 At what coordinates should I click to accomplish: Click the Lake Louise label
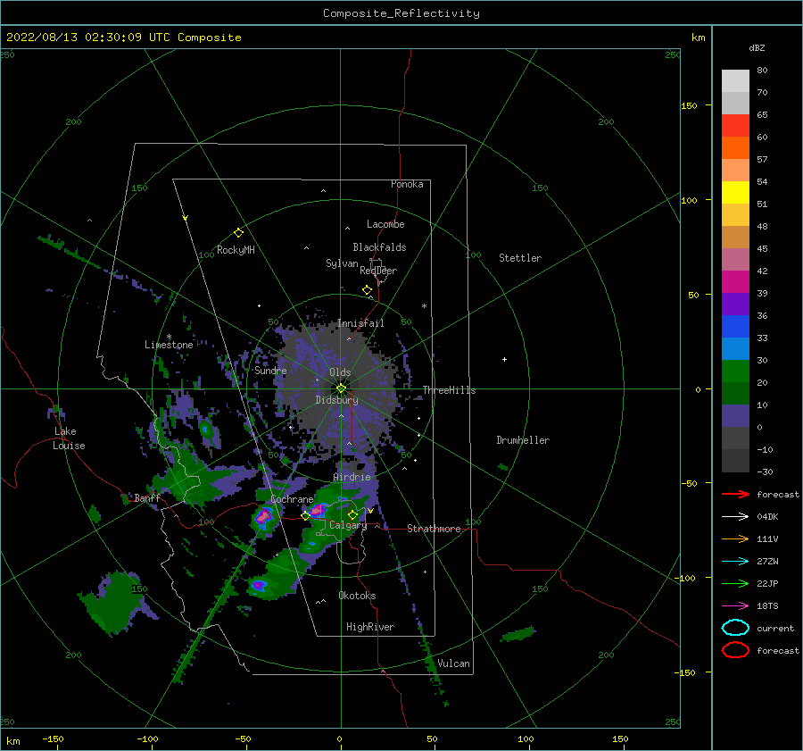[x=69, y=438]
